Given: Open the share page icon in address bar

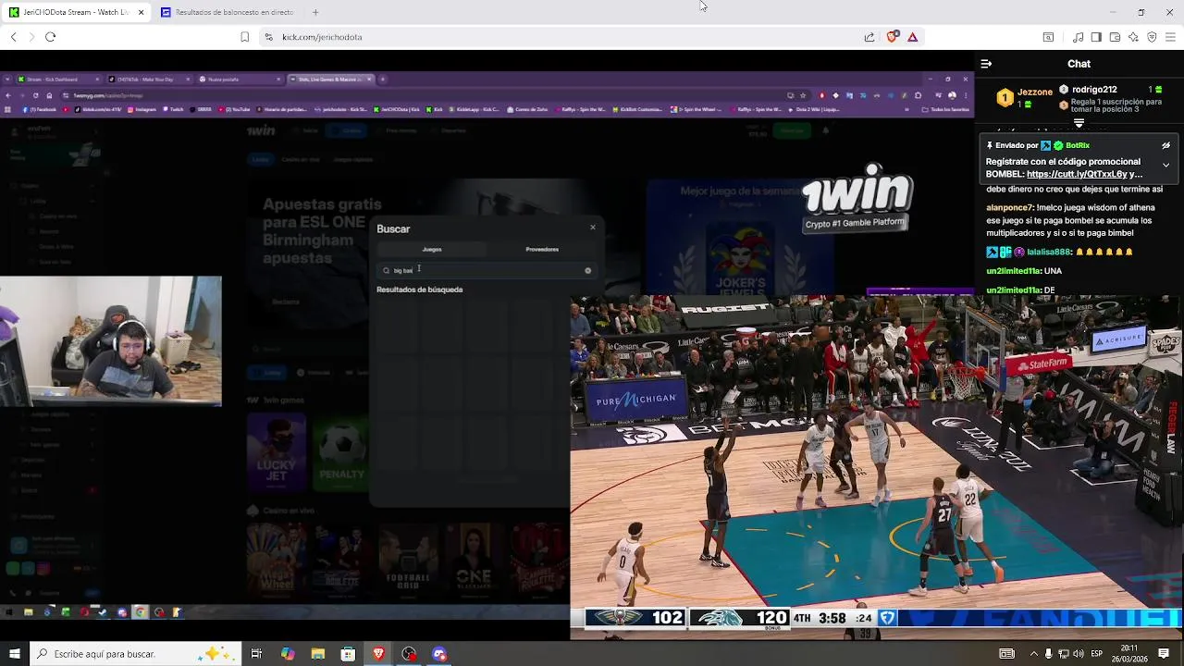Looking at the screenshot, I should (x=869, y=37).
